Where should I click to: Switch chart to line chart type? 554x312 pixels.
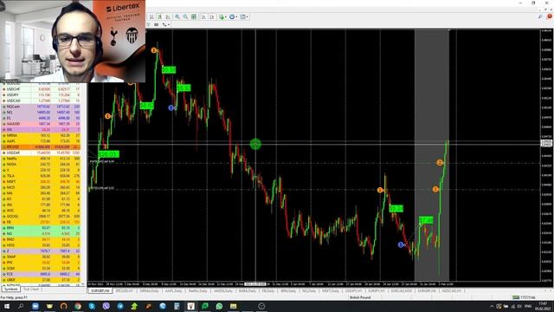tap(168, 17)
